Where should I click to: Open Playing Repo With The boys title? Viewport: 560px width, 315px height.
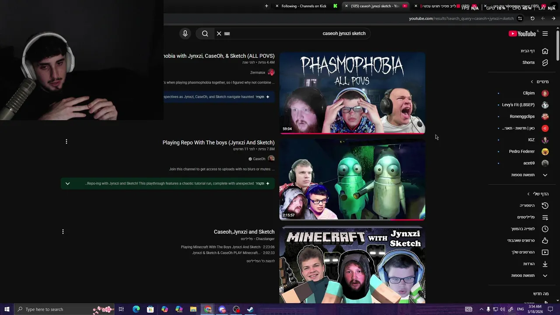click(x=218, y=143)
